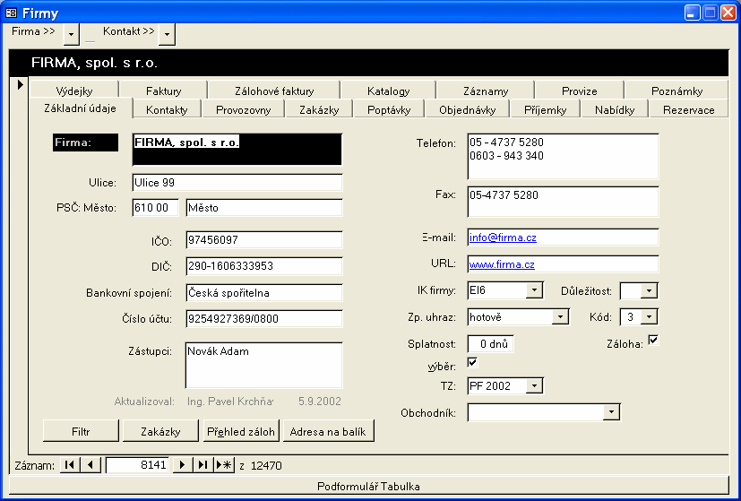The height and width of the screenshot is (501, 741).
Task: Expand the Kontakt >> dropdown
Action: 167,33
